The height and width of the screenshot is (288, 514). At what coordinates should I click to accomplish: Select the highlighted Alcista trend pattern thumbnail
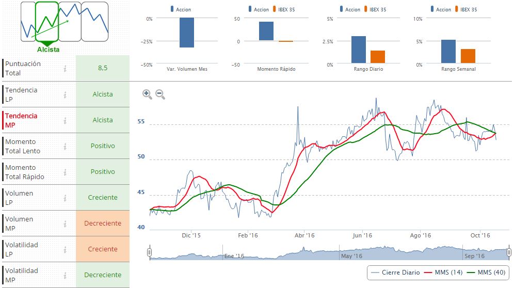[47, 22]
